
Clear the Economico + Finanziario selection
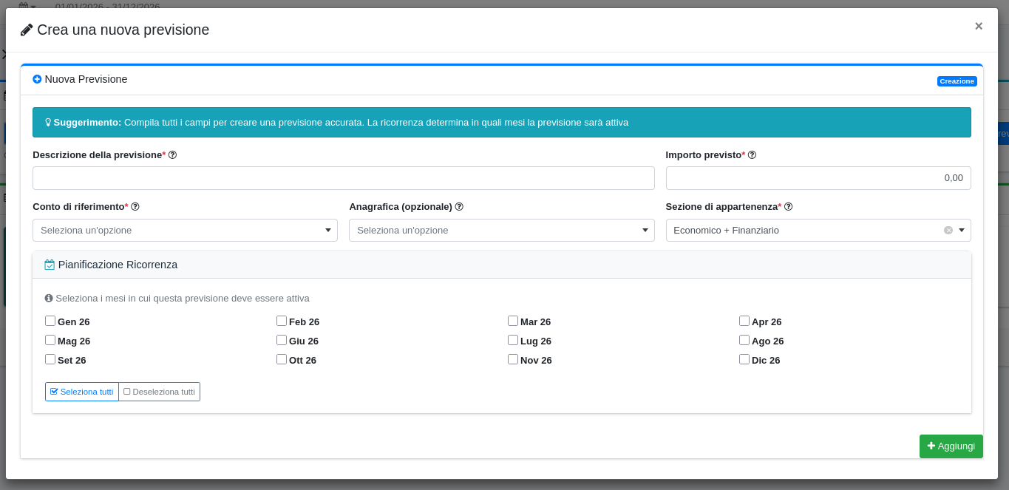tap(948, 231)
